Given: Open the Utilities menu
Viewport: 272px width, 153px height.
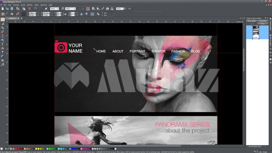Looking at the screenshot, I should click(30, 5).
